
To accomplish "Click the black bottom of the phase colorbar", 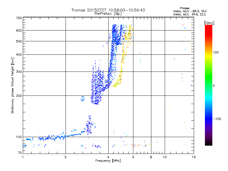I will coord(209,143).
